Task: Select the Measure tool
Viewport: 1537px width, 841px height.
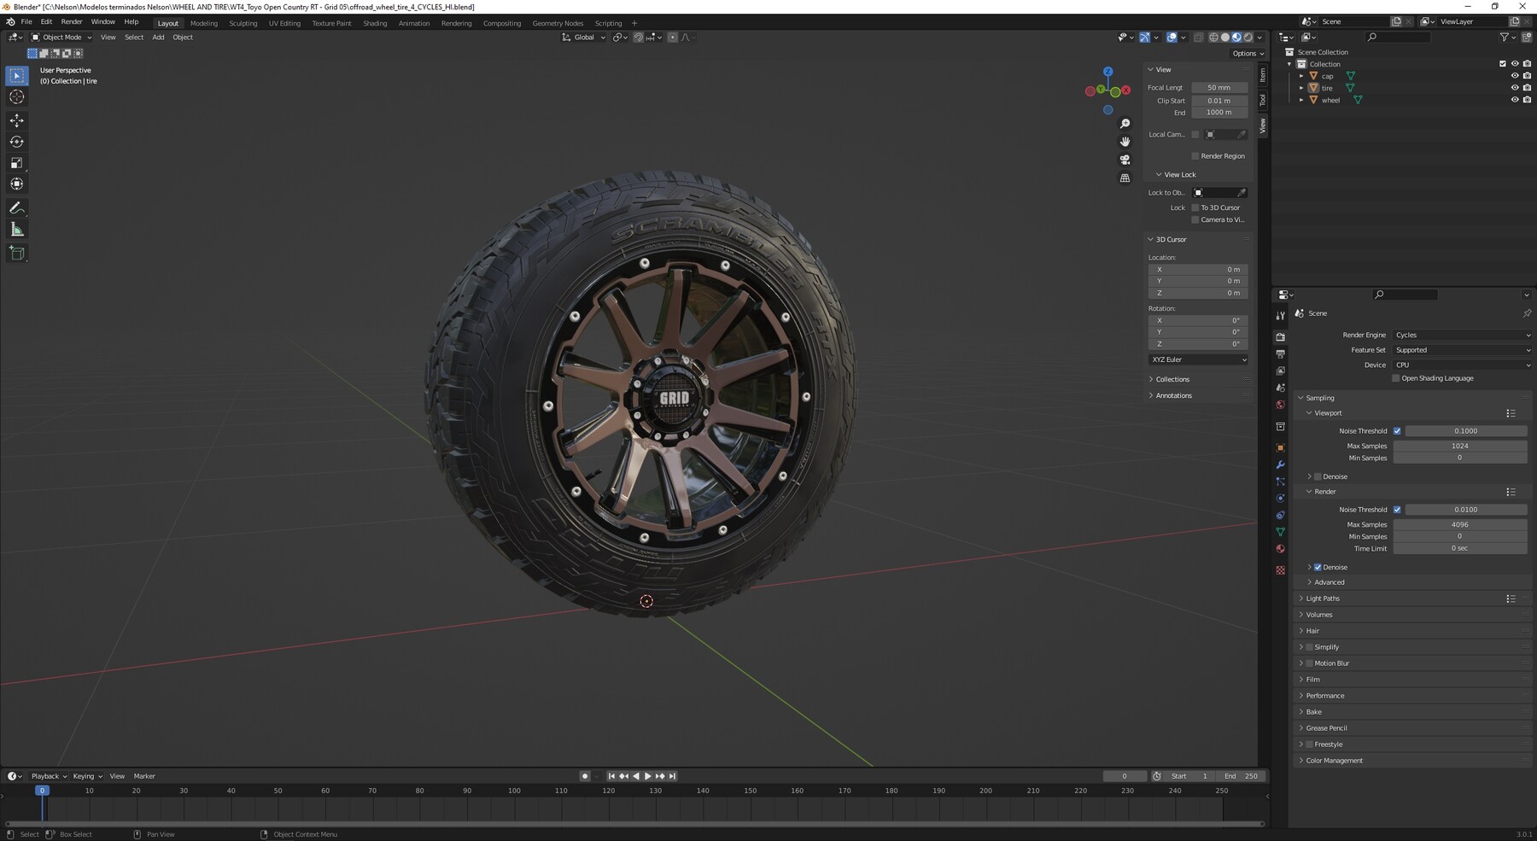Action: point(16,229)
